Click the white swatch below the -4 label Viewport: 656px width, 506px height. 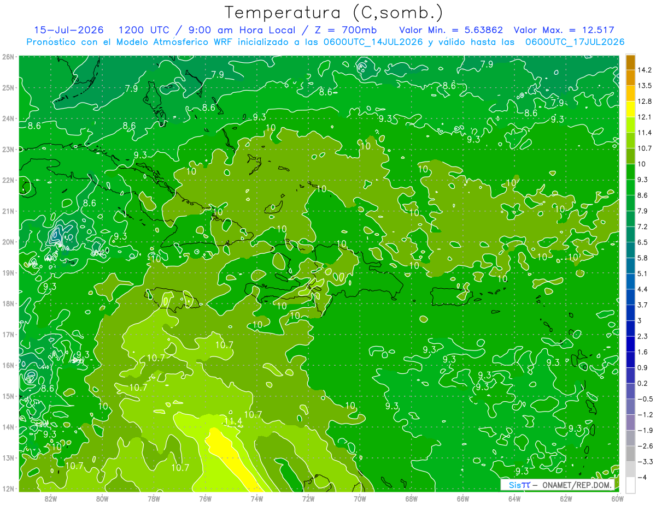click(630, 485)
